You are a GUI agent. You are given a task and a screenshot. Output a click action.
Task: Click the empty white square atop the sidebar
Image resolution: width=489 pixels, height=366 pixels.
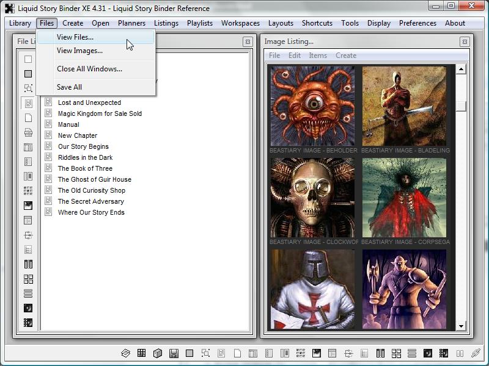pos(28,59)
